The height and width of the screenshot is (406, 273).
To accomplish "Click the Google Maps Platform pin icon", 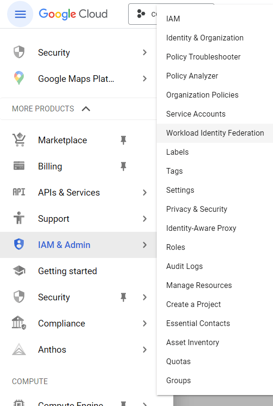I will 19,78.
